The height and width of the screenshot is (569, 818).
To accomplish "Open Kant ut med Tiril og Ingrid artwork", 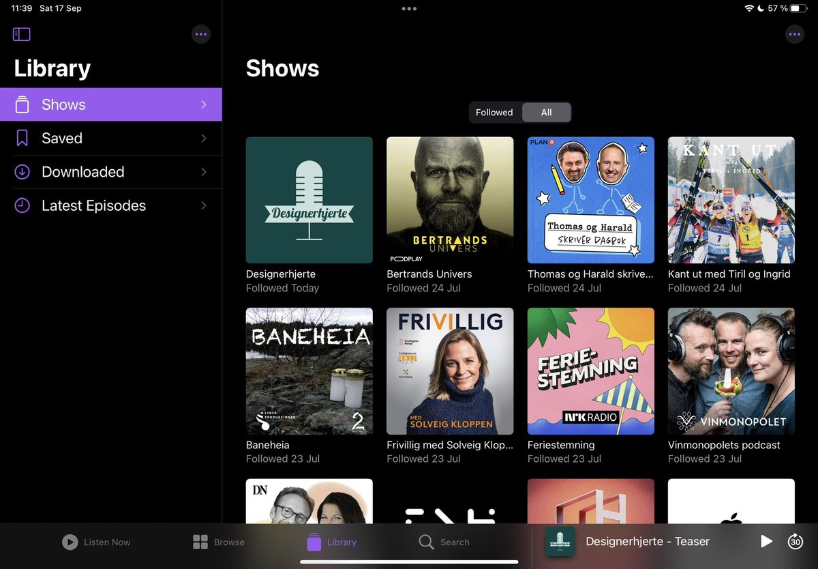I will coord(731,200).
